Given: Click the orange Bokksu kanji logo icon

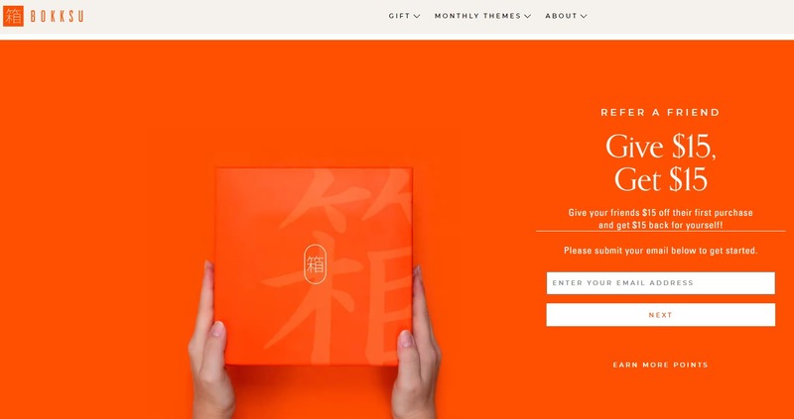Looking at the screenshot, I should pos(13,16).
